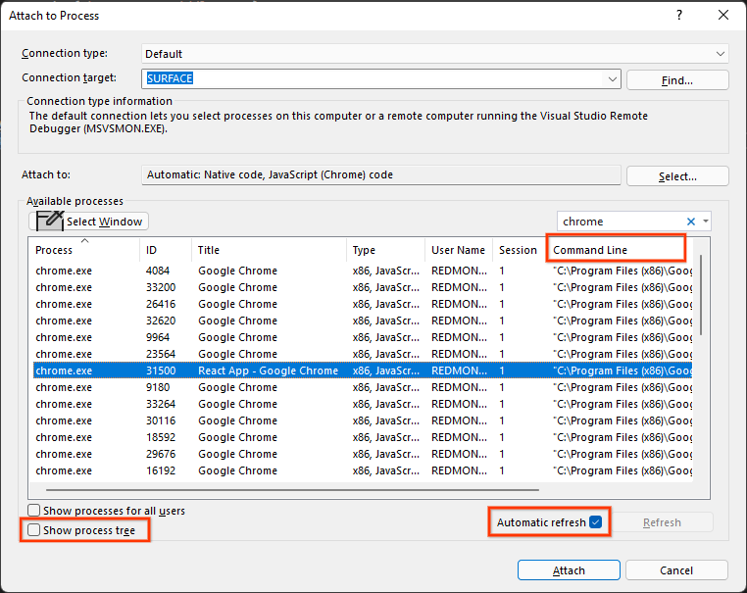
Task: Sort by the User Name column header
Action: coord(459,250)
